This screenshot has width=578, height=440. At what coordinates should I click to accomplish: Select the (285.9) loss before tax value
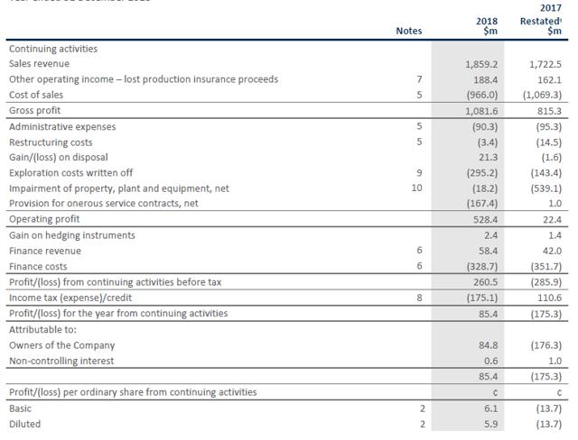pyautogui.click(x=546, y=282)
